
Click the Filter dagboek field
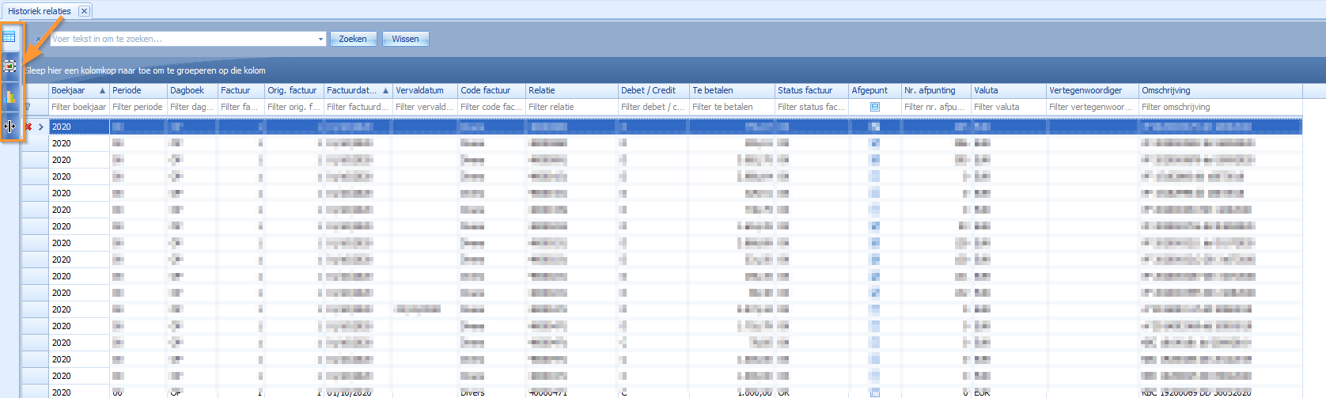(192, 107)
